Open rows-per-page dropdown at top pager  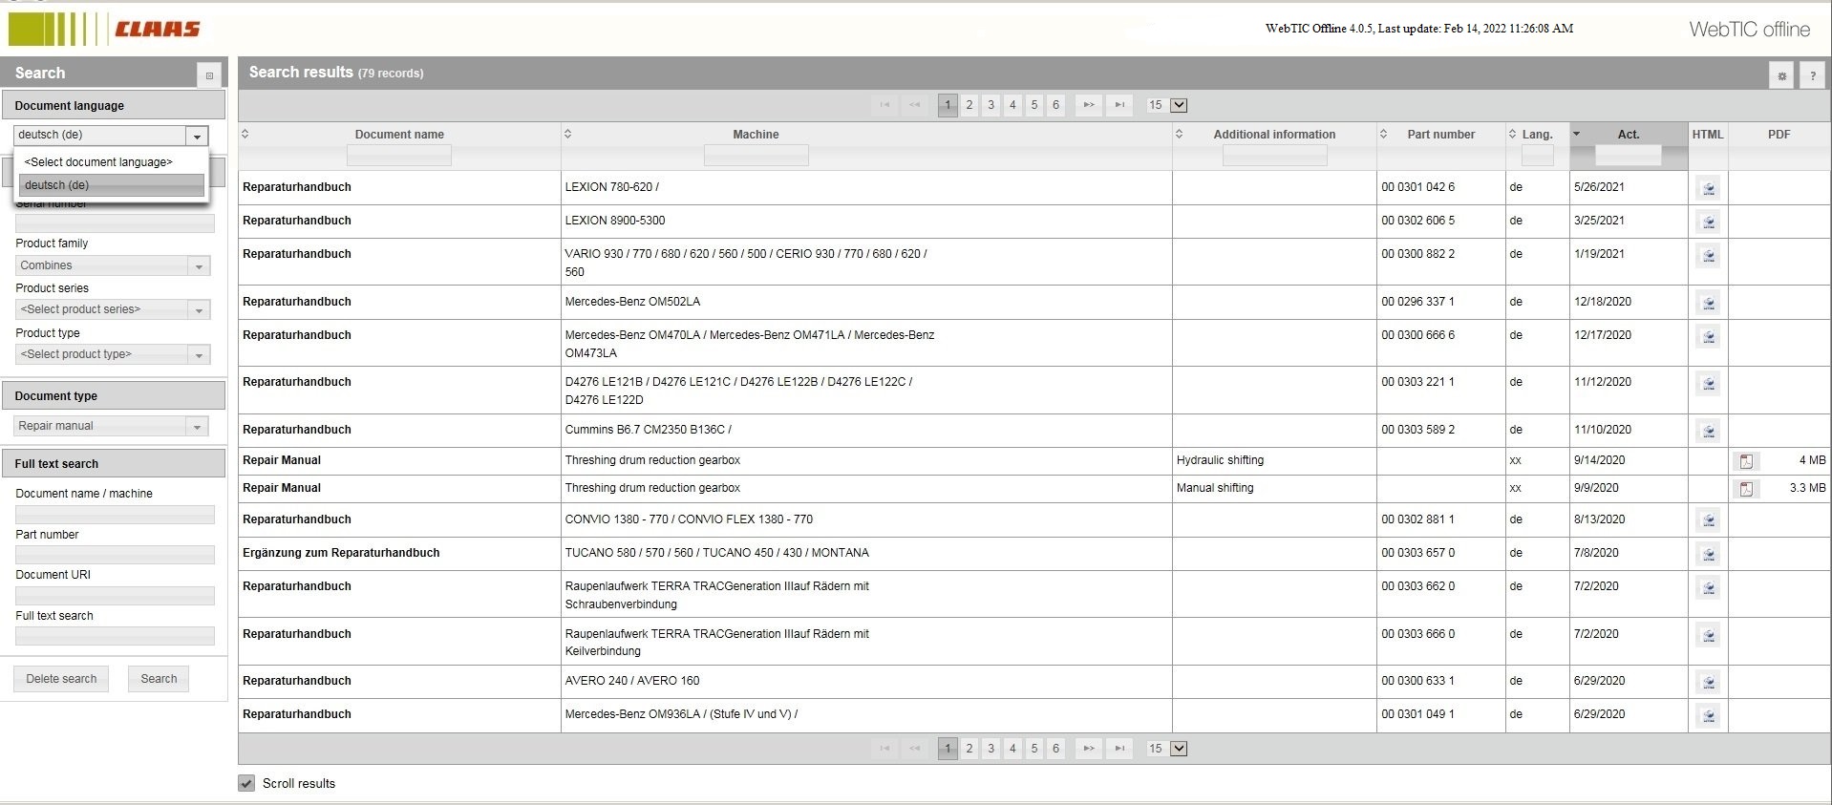pyautogui.click(x=1179, y=105)
